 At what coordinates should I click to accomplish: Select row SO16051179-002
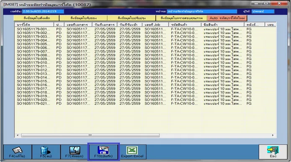(x=145, y=33)
